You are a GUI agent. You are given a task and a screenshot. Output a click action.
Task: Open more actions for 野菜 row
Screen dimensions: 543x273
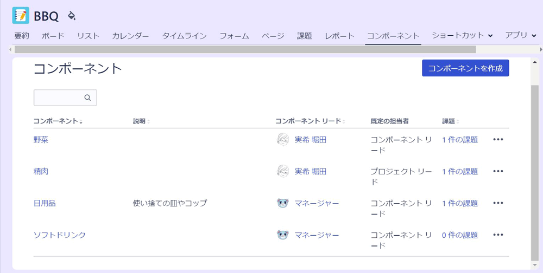[498, 139]
